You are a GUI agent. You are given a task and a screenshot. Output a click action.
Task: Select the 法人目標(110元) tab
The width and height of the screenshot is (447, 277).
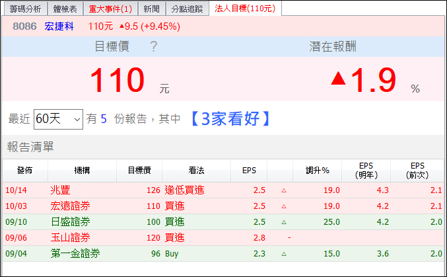(245, 9)
